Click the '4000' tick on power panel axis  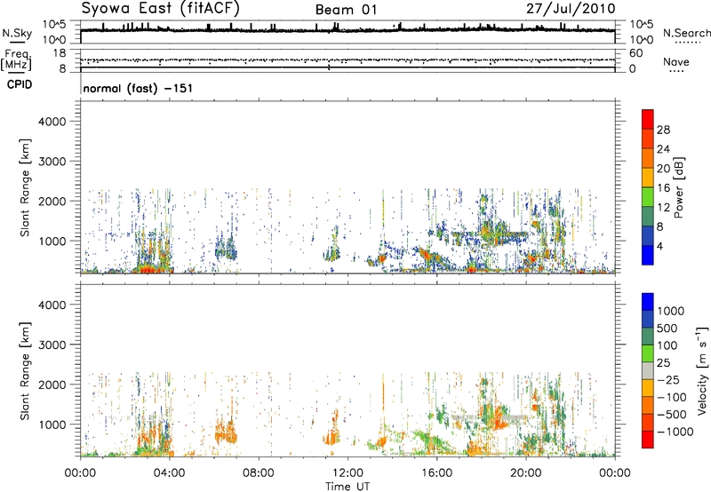52,122
